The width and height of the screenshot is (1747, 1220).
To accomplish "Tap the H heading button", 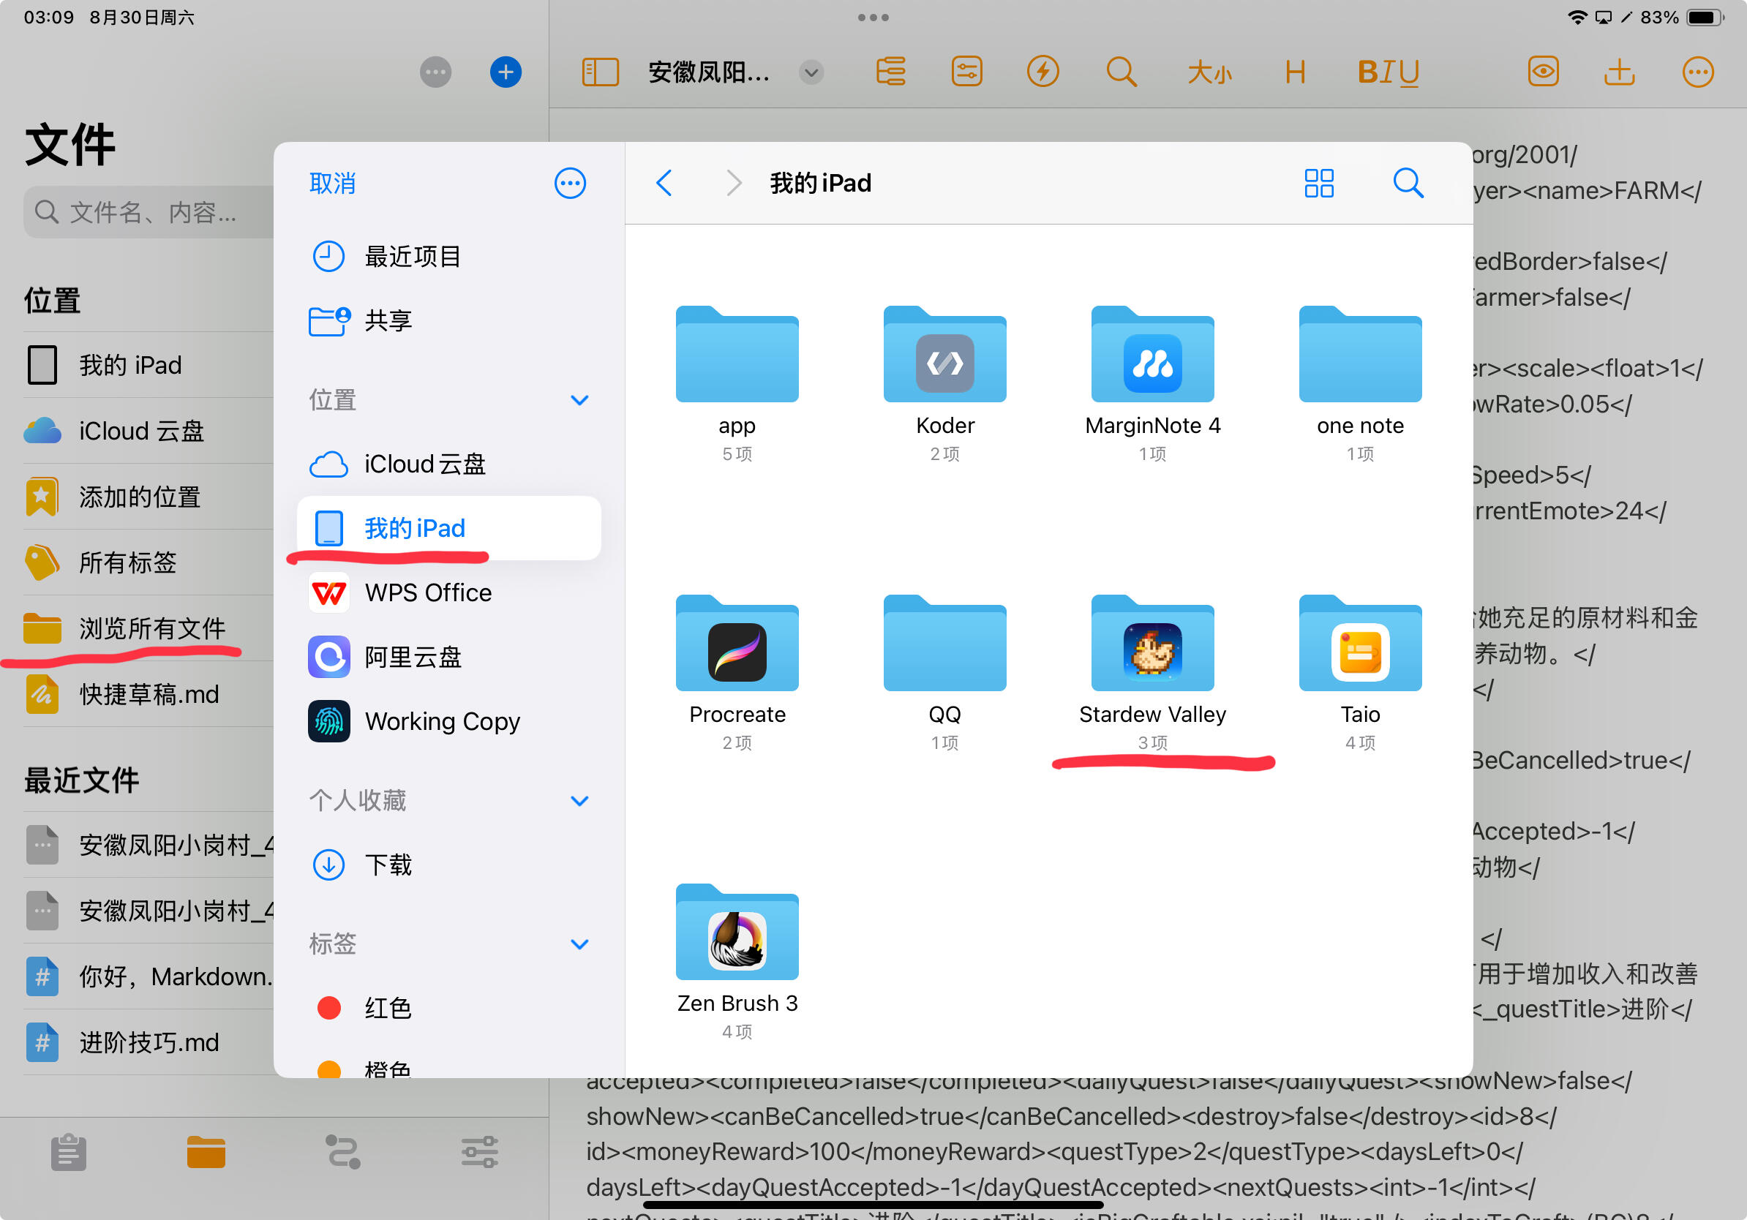I will (x=1294, y=72).
